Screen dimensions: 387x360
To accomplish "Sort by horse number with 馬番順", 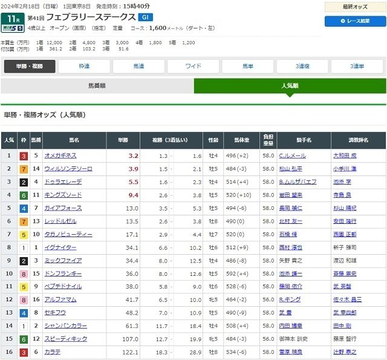I will click(x=97, y=86).
